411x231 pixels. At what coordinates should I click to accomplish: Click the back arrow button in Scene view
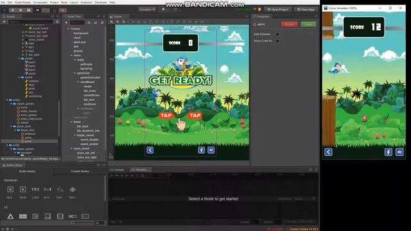(150, 150)
